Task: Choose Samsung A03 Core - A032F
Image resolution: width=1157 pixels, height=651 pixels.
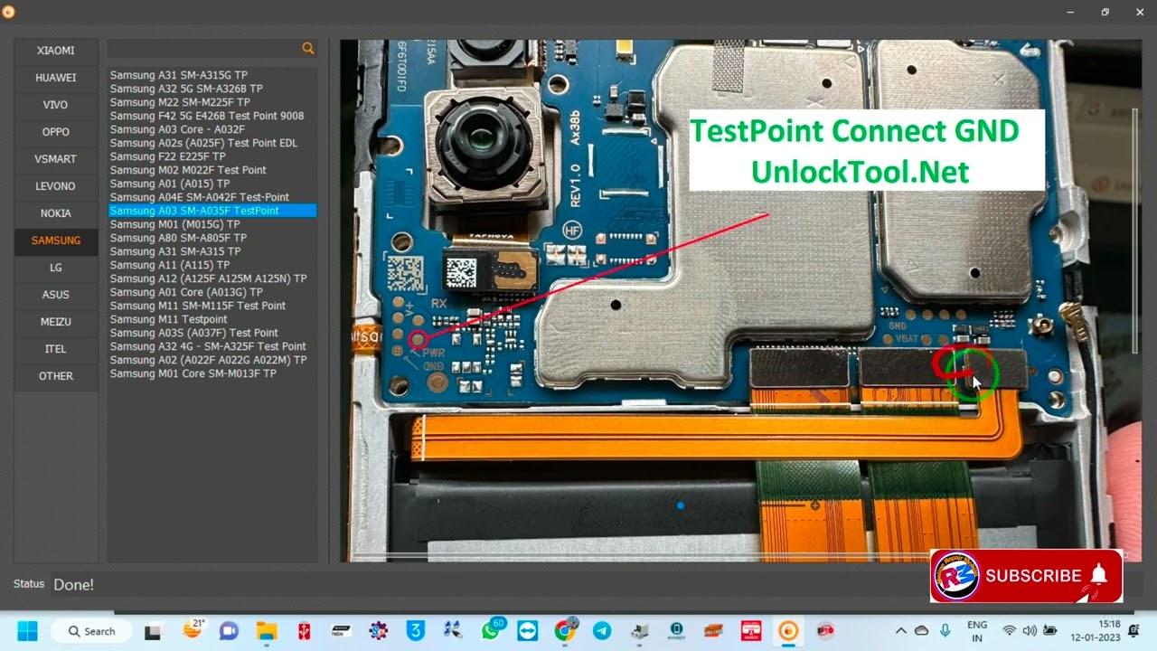Action: 177,129
